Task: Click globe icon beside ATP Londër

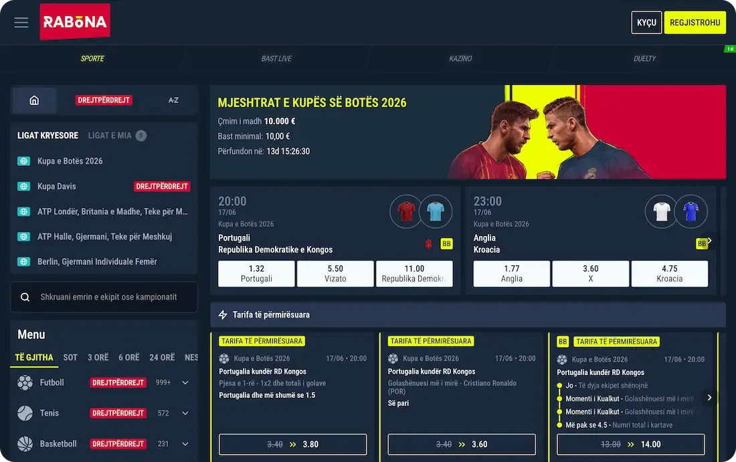Action: pyautogui.click(x=23, y=211)
